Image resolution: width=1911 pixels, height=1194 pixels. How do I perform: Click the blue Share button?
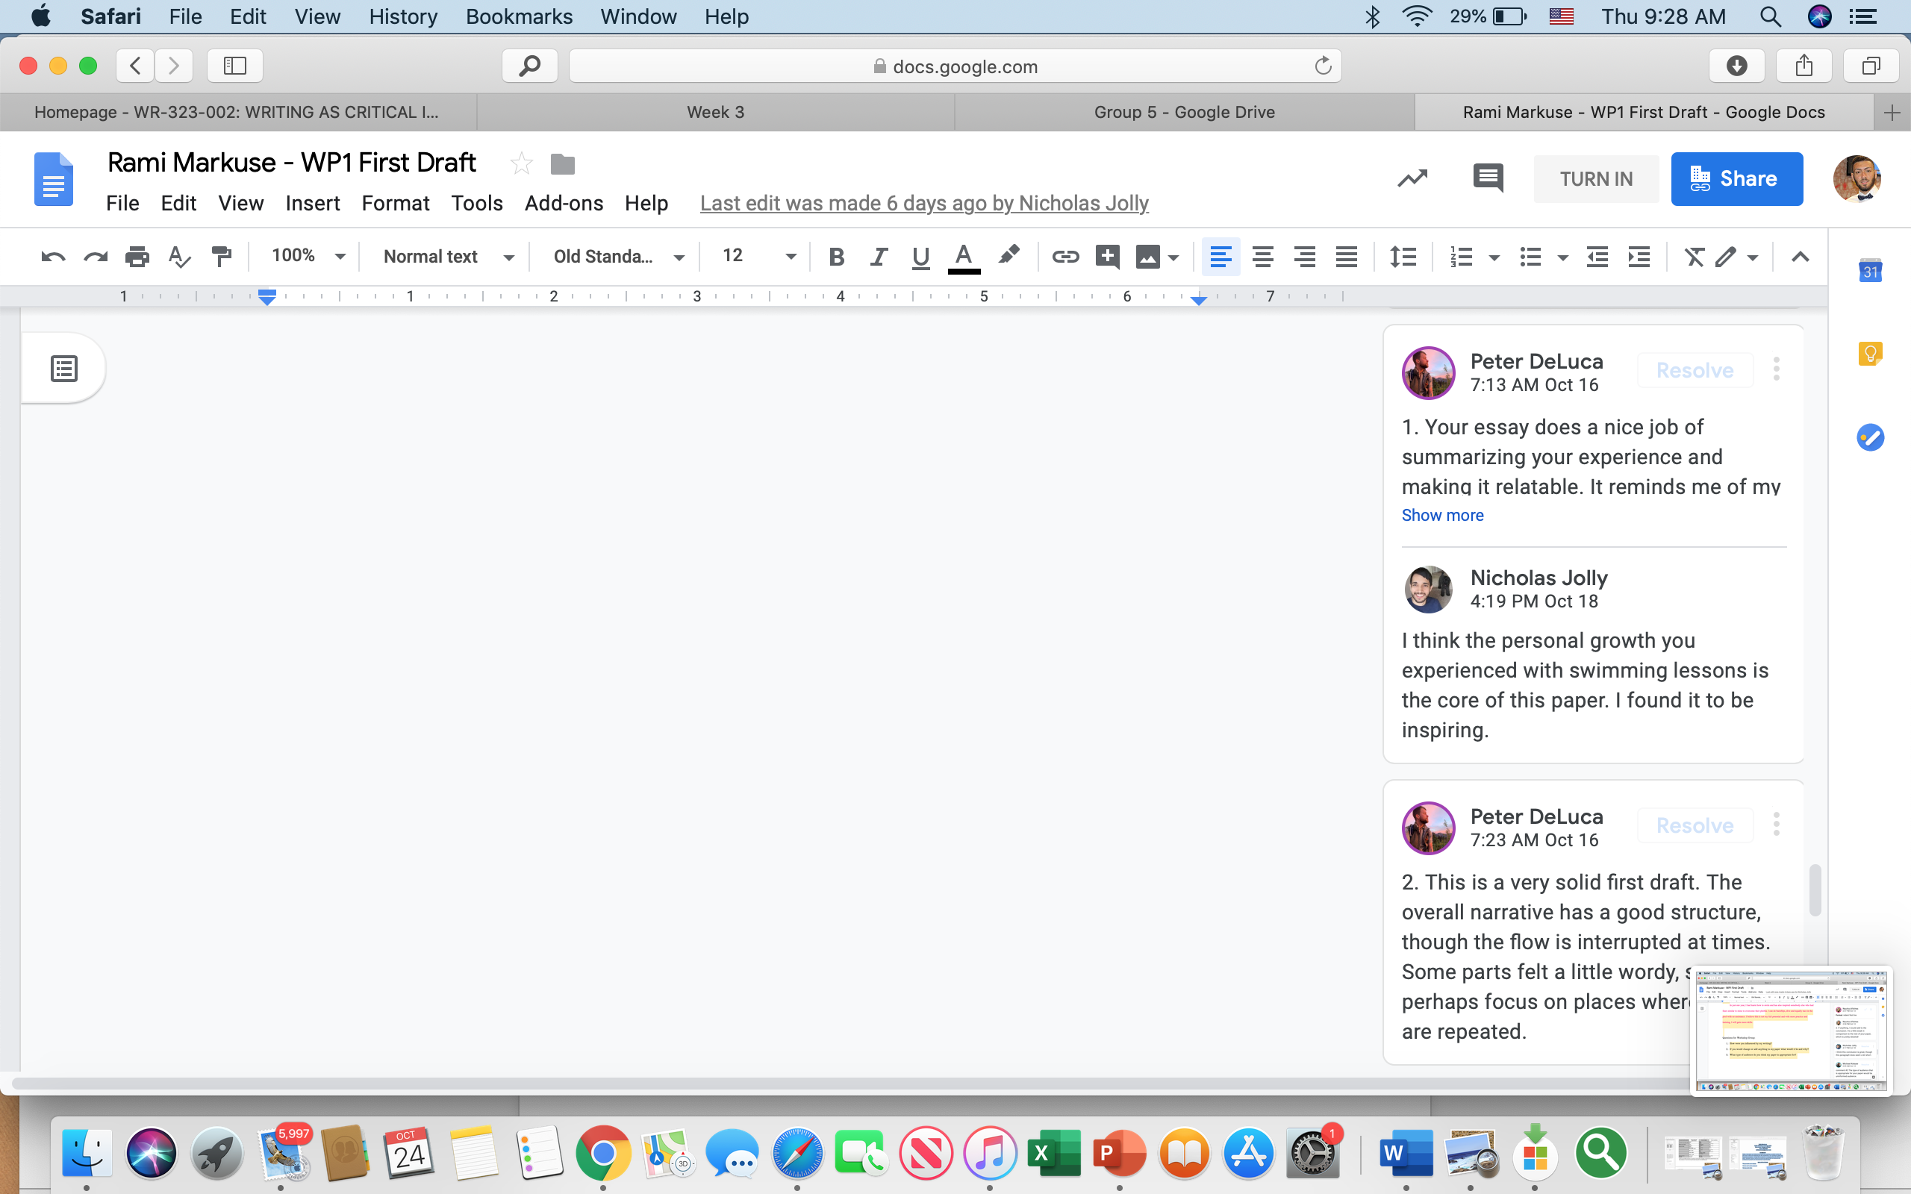pyautogui.click(x=1736, y=179)
